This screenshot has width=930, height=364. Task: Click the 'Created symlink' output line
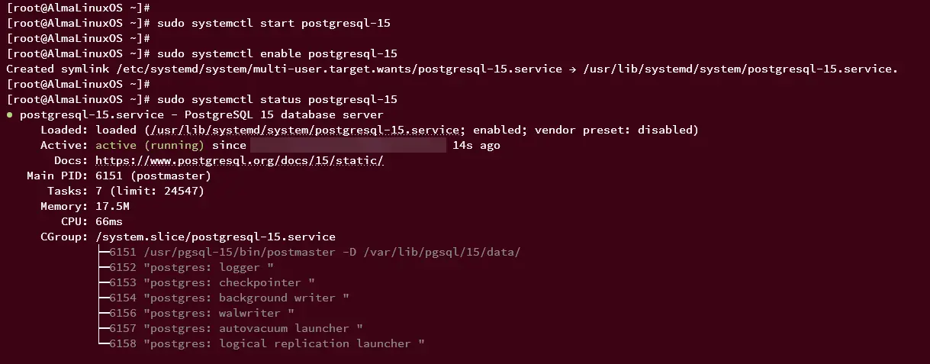(452, 69)
